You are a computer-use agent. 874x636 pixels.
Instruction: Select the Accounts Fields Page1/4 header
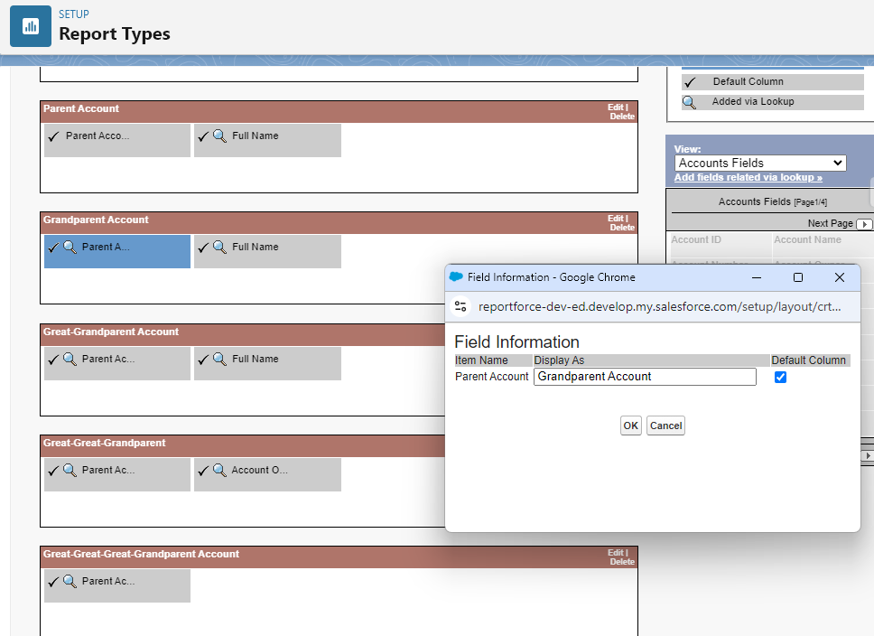[x=773, y=201]
